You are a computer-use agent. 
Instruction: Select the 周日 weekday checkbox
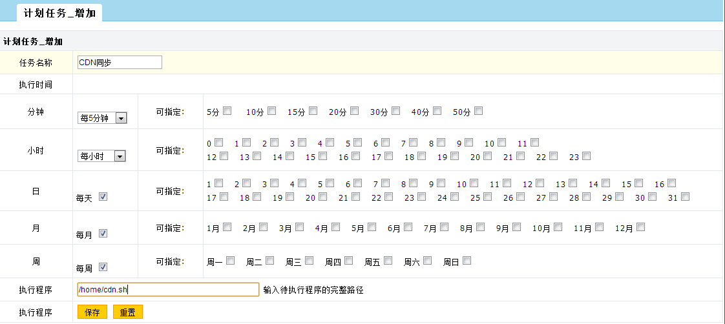(x=467, y=261)
